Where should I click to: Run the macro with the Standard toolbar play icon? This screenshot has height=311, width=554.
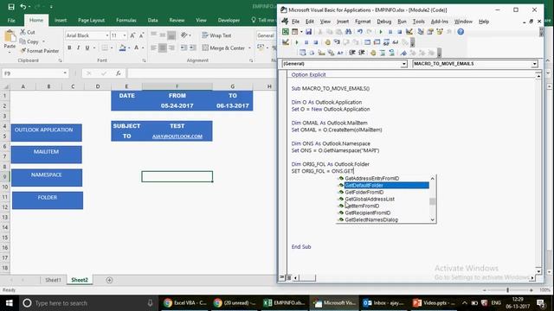coord(381,32)
